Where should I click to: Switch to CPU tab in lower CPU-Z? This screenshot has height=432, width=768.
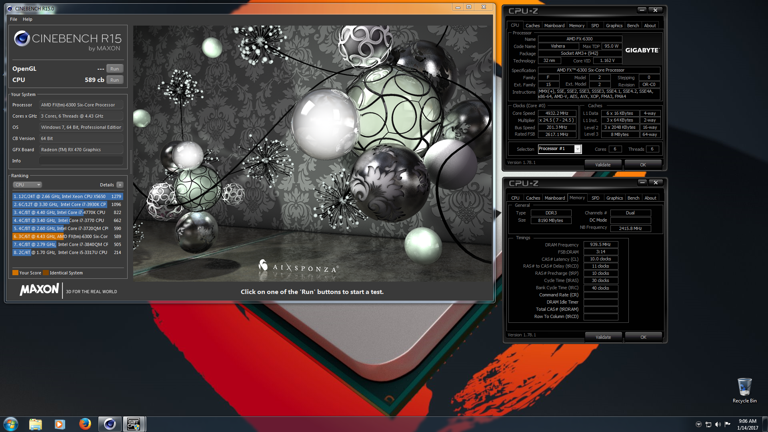click(515, 198)
